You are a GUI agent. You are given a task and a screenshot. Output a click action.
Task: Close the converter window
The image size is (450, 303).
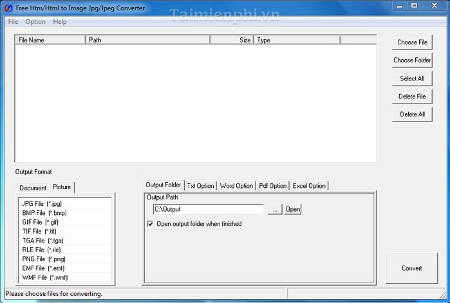(434, 6)
